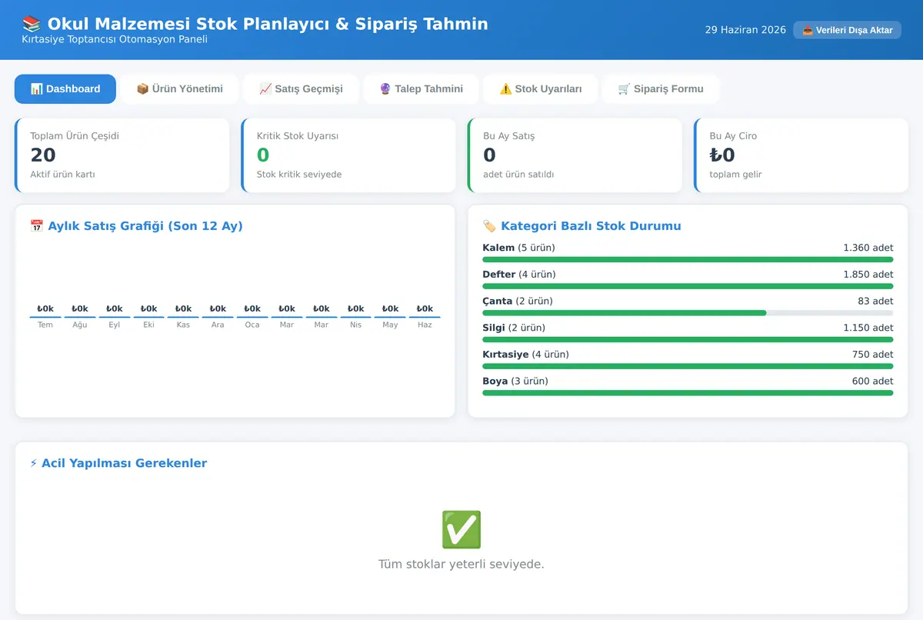Image resolution: width=923 pixels, height=620 pixels.
Task: Show the Stok Uyarıları tab
Action: 540,88
